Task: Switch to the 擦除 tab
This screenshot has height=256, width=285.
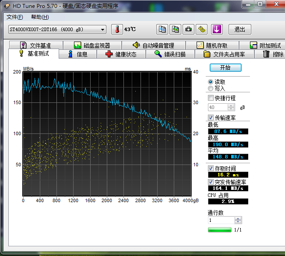Action: point(271,54)
